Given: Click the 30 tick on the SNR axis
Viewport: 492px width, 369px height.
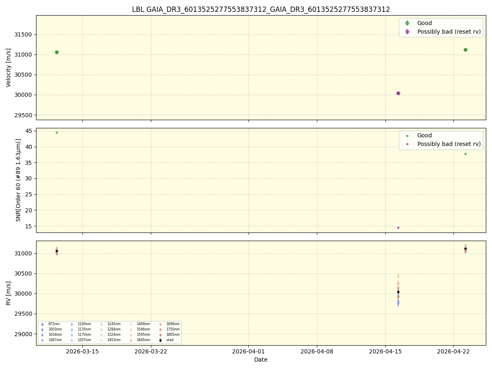Looking at the screenshot, I should pyautogui.click(x=30, y=179).
